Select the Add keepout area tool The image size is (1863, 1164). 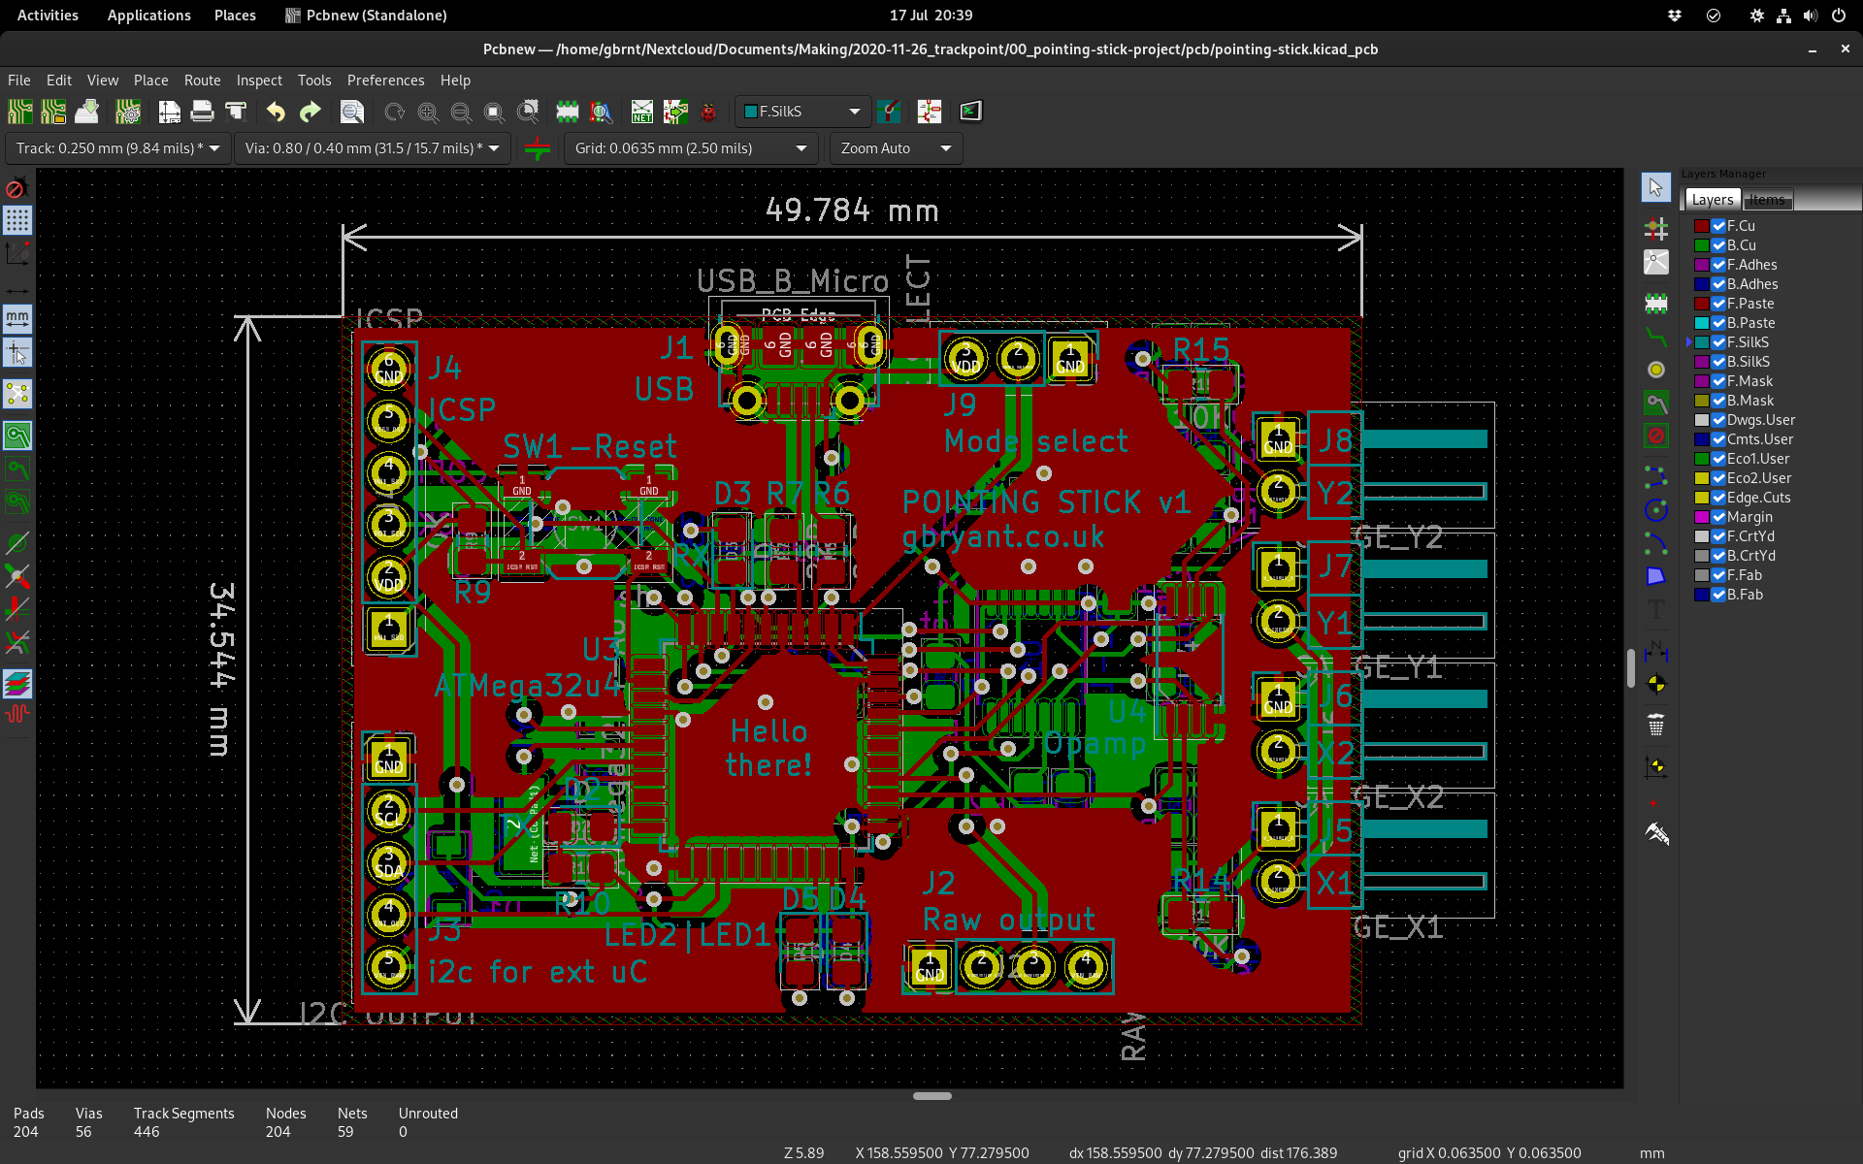tap(1656, 436)
